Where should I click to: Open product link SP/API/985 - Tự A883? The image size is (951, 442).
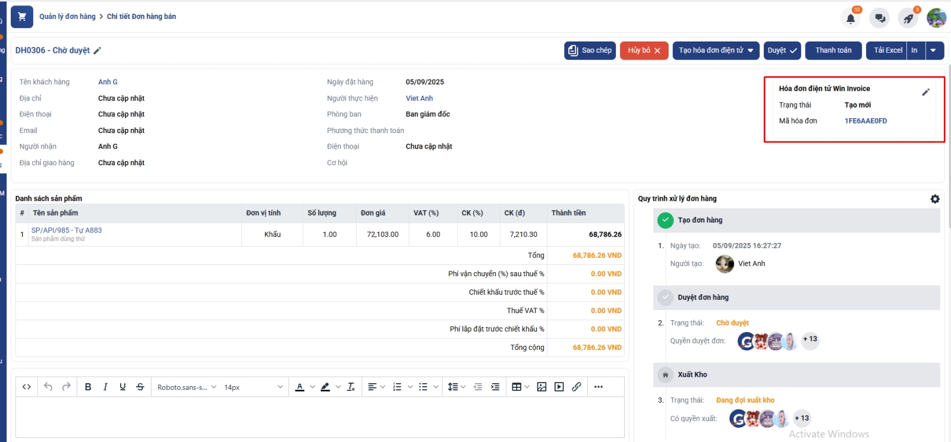(67, 231)
